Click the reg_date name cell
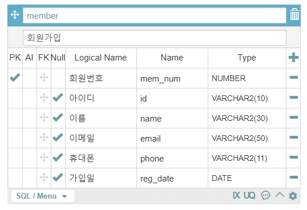The height and width of the screenshot is (210, 307). pyautogui.click(x=172, y=178)
